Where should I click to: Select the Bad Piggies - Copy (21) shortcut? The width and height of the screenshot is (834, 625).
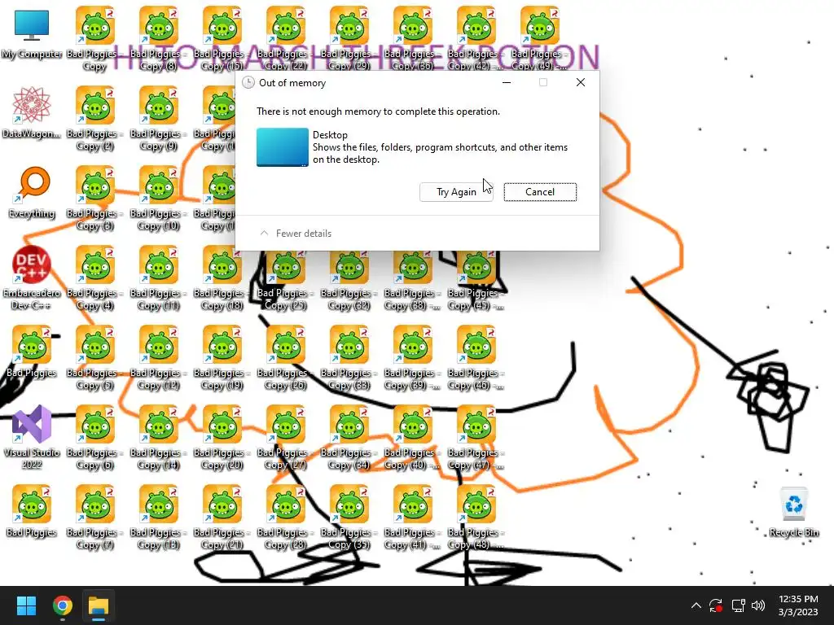point(222,517)
